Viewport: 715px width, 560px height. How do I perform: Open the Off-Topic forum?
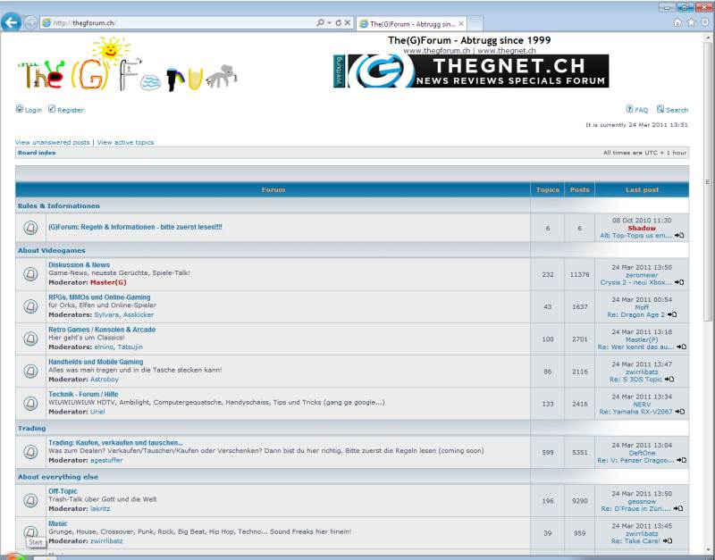click(x=63, y=491)
